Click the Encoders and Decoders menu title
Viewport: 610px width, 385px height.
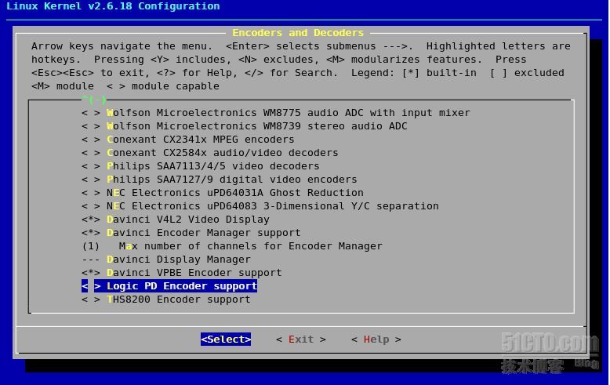click(298, 33)
